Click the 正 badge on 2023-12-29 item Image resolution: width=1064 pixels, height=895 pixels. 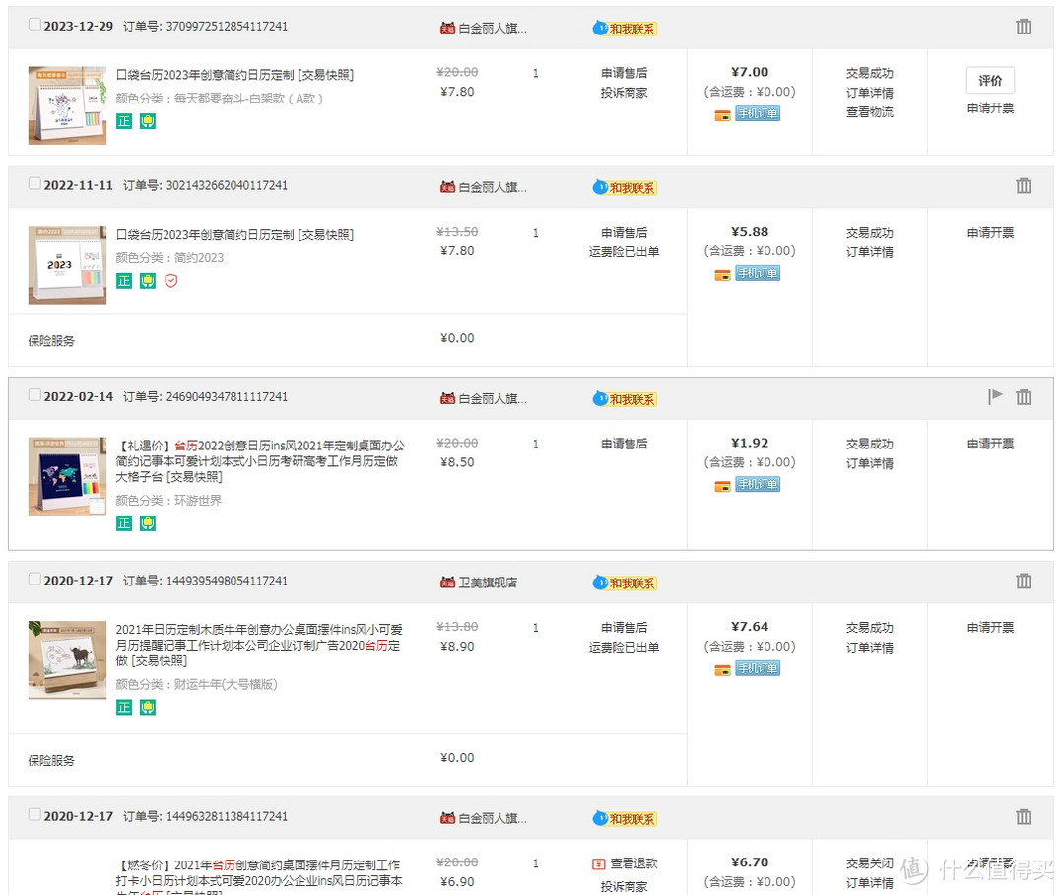point(124,121)
